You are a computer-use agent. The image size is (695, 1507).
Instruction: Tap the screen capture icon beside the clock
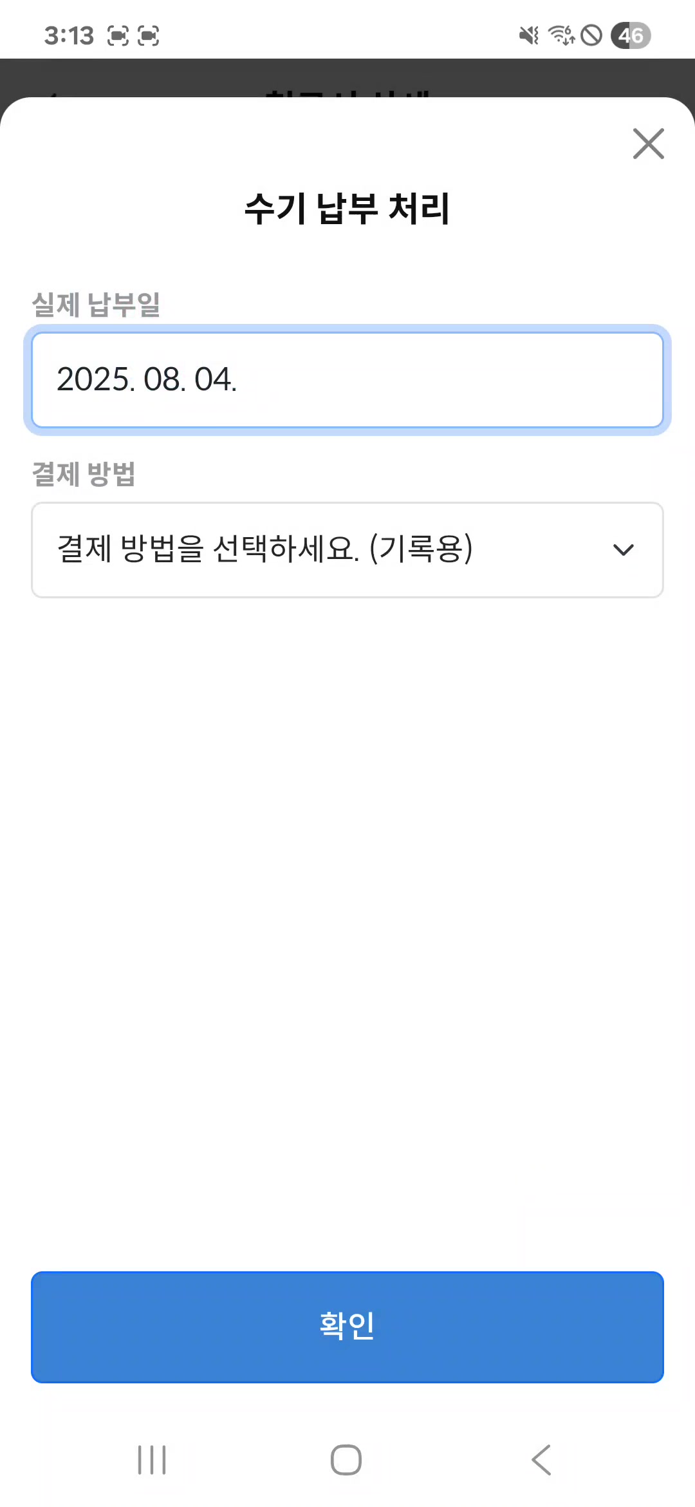point(118,35)
